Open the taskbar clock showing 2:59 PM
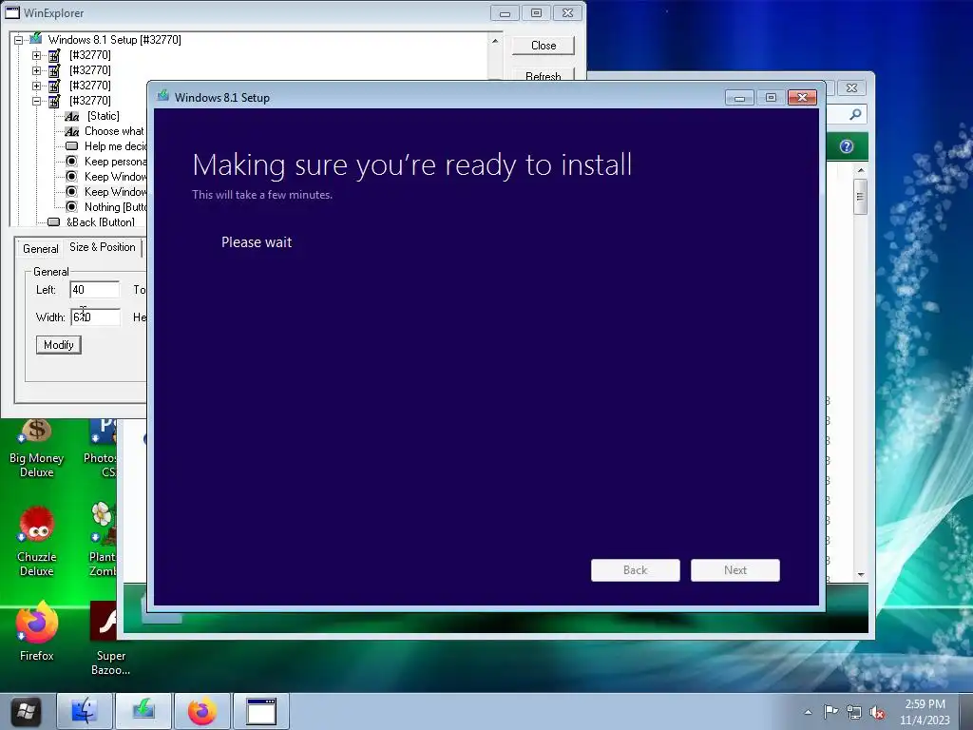The width and height of the screenshot is (973, 730). tap(925, 712)
